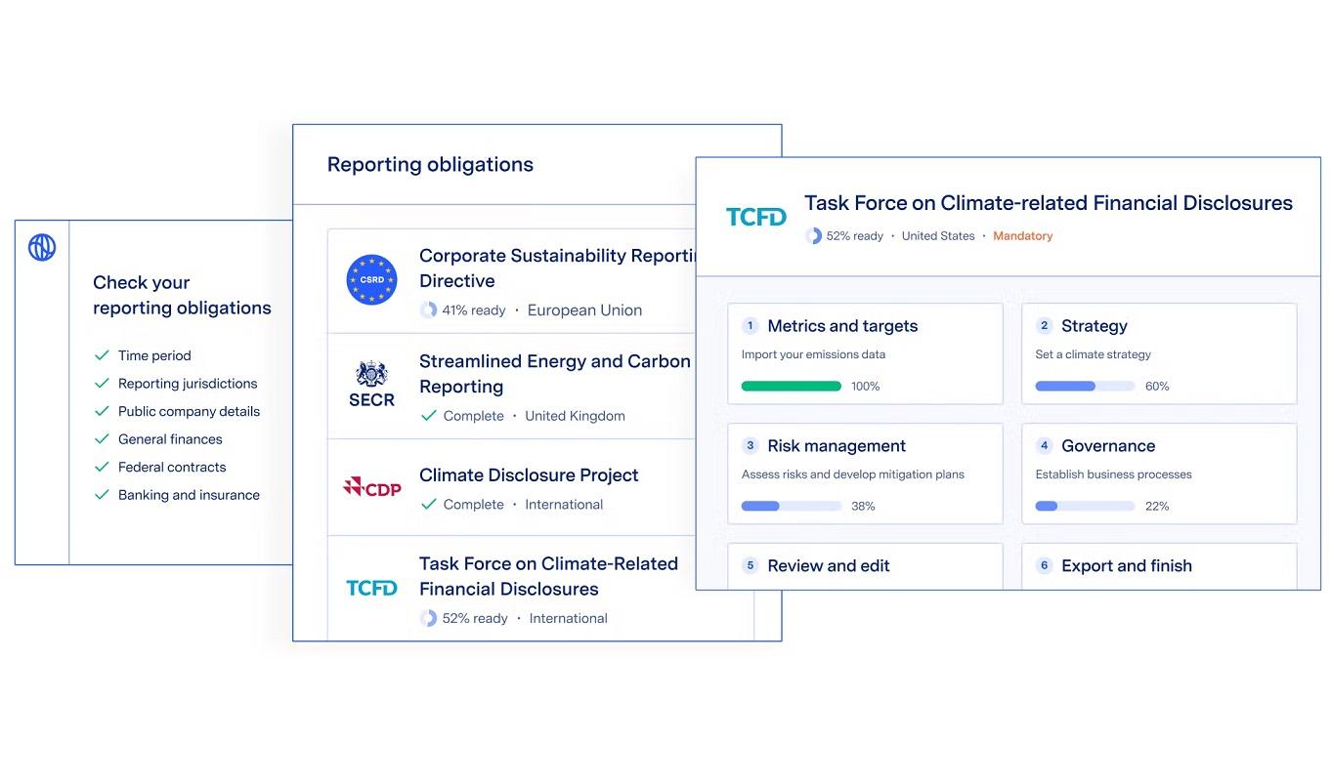1331x783 pixels.
Task: Click the 52% ready ring in the TCFD list row
Action: pyautogui.click(x=428, y=618)
